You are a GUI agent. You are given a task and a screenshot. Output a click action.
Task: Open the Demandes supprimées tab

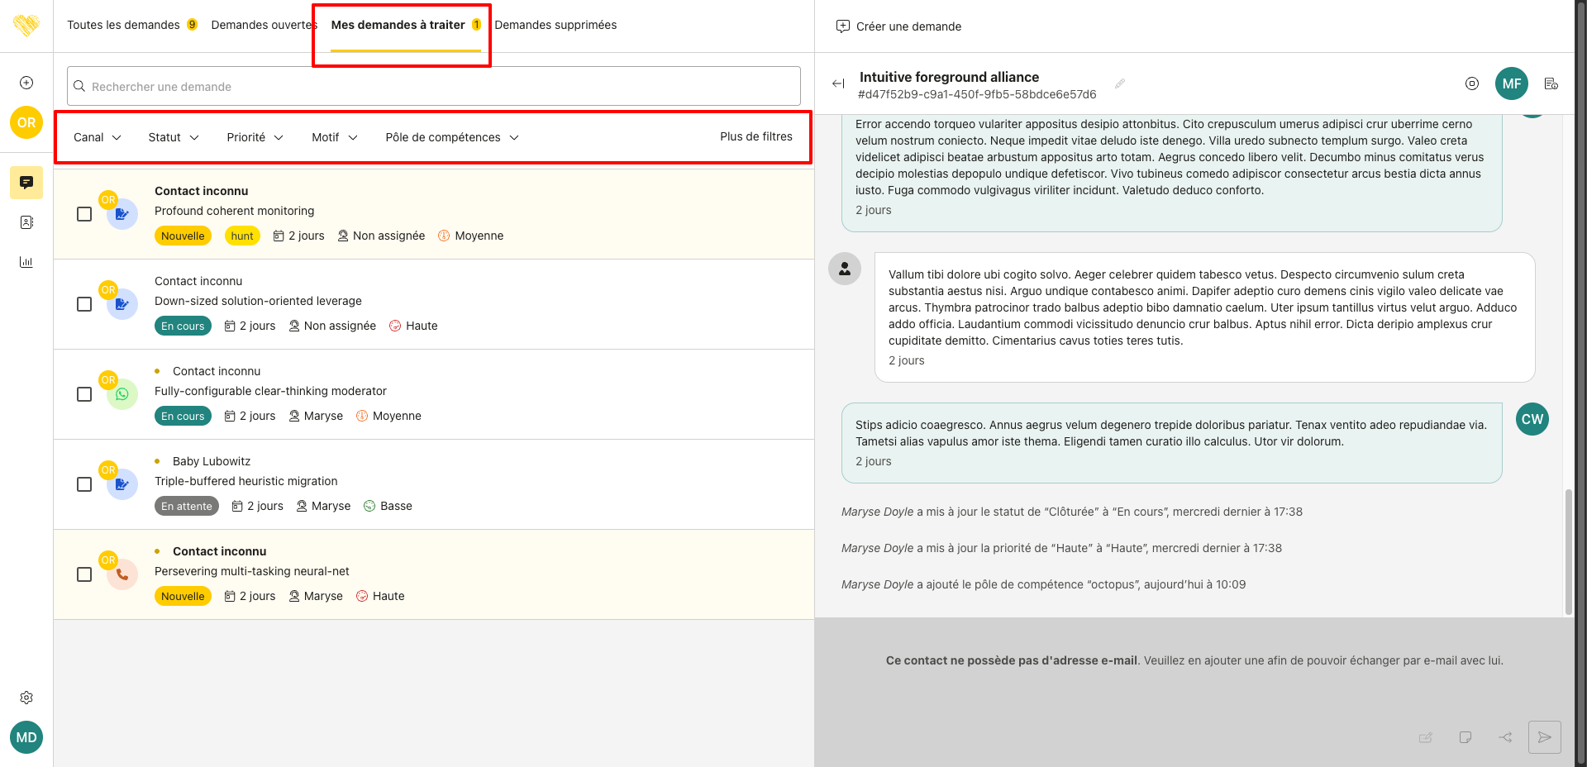point(555,25)
